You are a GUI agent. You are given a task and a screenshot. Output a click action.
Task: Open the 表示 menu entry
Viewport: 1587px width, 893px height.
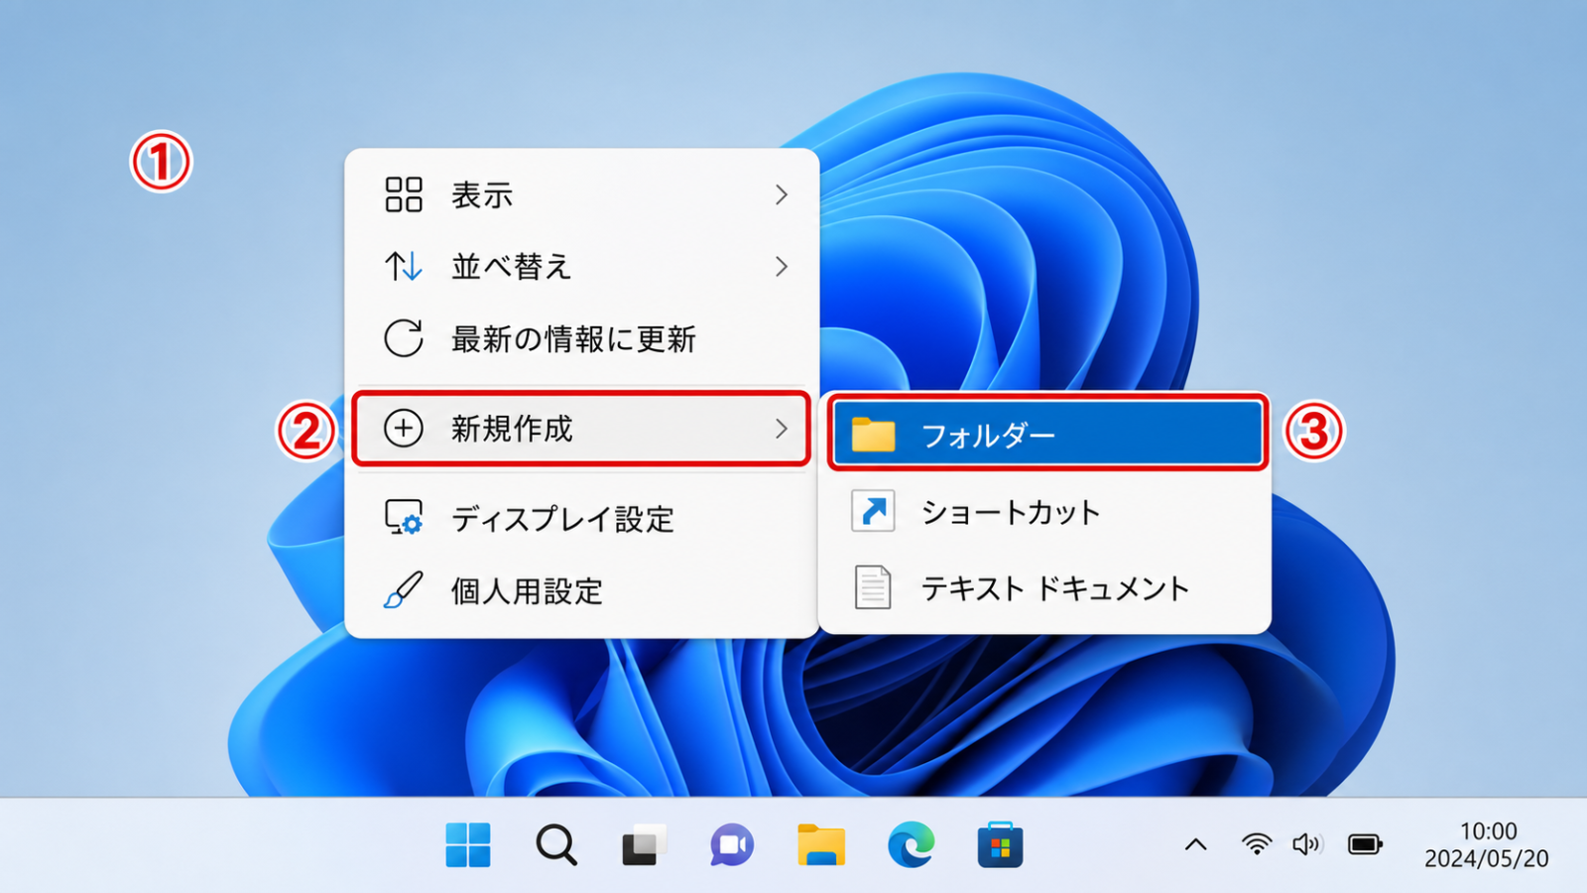point(581,194)
